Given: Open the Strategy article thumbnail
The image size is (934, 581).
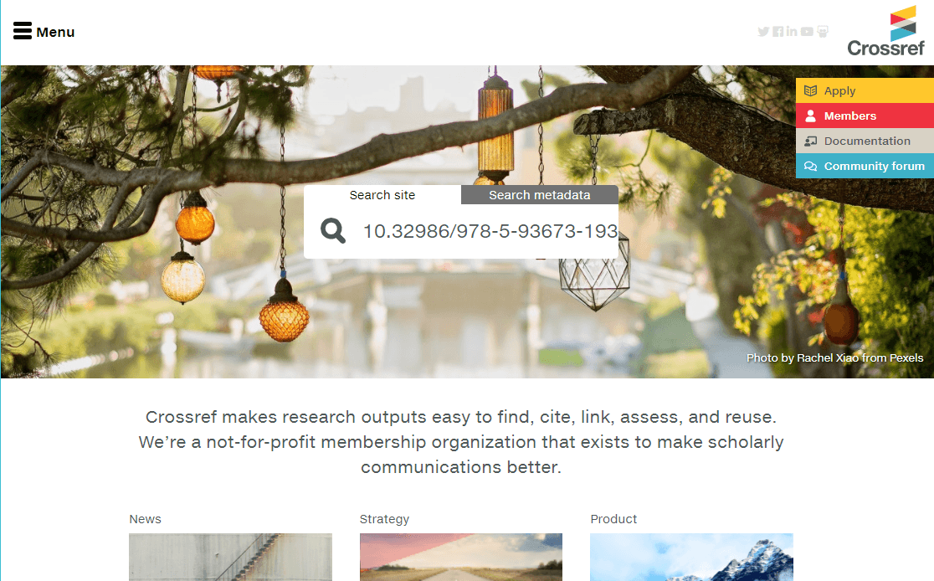Looking at the screenshot, I should [x=461, y=558].
